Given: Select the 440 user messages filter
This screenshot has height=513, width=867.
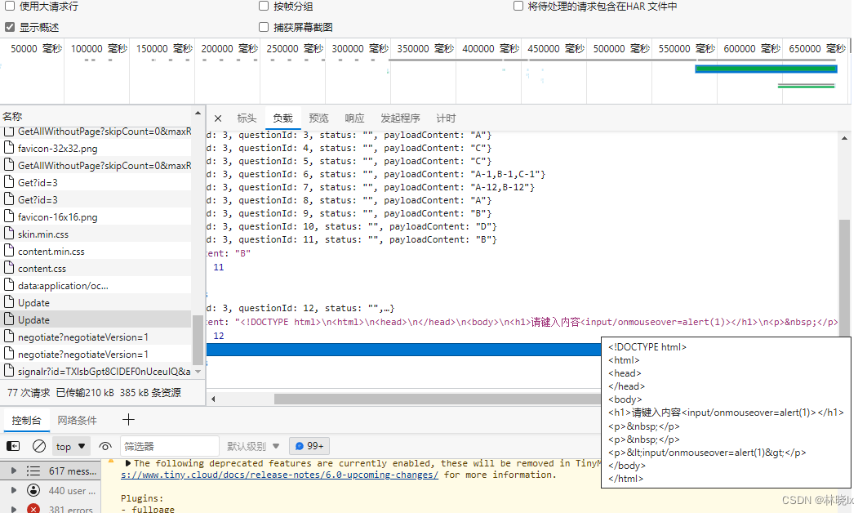Looking at the screenshot, I should [x=61, y=491].
